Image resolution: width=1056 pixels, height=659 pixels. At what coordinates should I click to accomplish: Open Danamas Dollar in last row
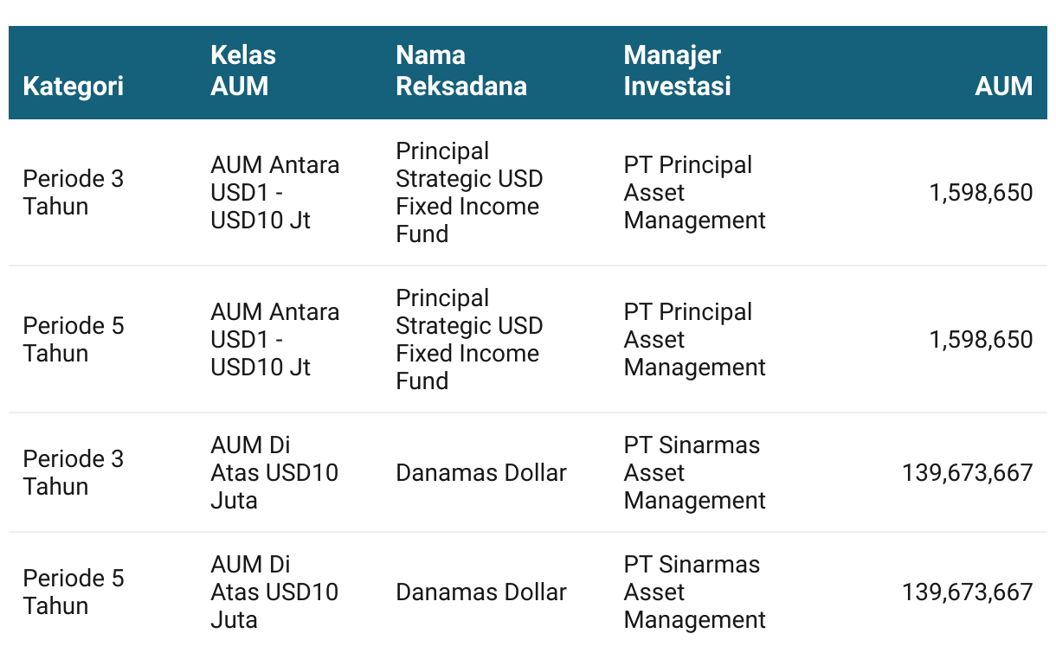coord(481,592)
